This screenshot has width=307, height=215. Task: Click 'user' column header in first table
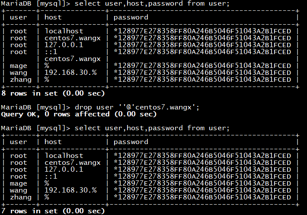pyautogui.click(x=19, y=17)
